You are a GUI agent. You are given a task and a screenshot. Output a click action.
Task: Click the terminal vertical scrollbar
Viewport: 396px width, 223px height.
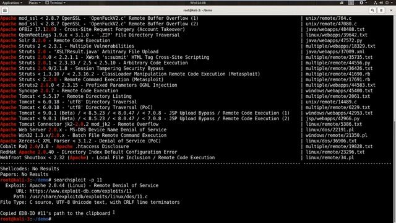click(395, 172)
